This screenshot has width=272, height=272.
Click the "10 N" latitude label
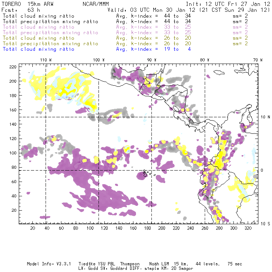point(265,117)
